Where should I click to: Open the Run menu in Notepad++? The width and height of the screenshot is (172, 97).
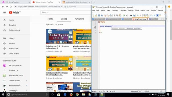pyautogui.click(x=148, y=10)
